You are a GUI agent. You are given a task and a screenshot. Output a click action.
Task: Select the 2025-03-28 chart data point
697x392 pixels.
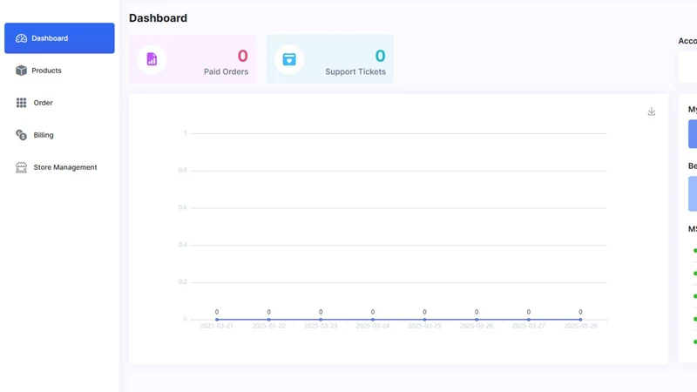tap(580, 319)
